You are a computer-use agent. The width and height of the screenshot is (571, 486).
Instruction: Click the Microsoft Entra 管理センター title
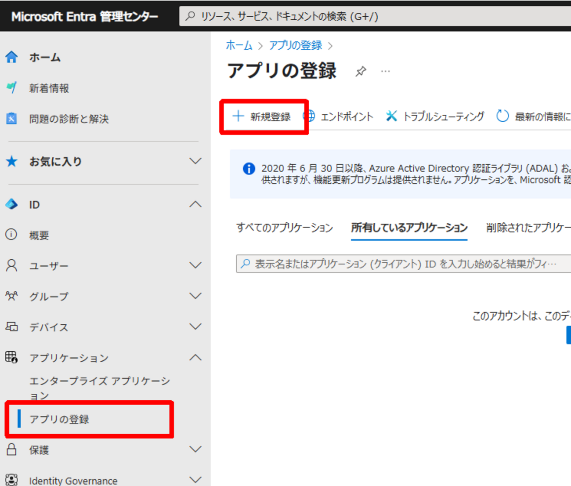click(85, 17)
